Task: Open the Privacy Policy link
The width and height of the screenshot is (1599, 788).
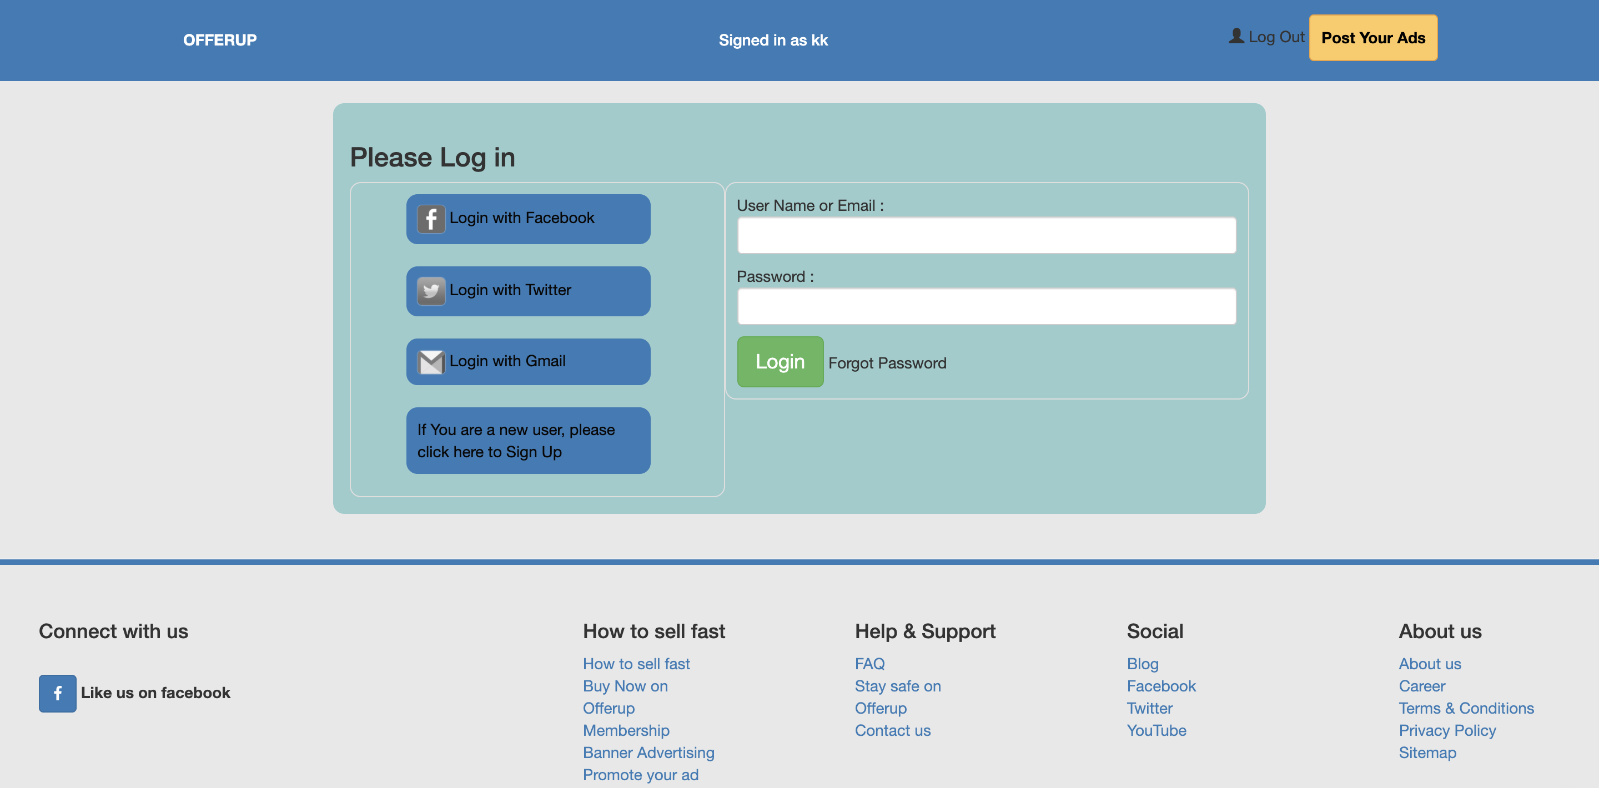Action: (1447, 730)
